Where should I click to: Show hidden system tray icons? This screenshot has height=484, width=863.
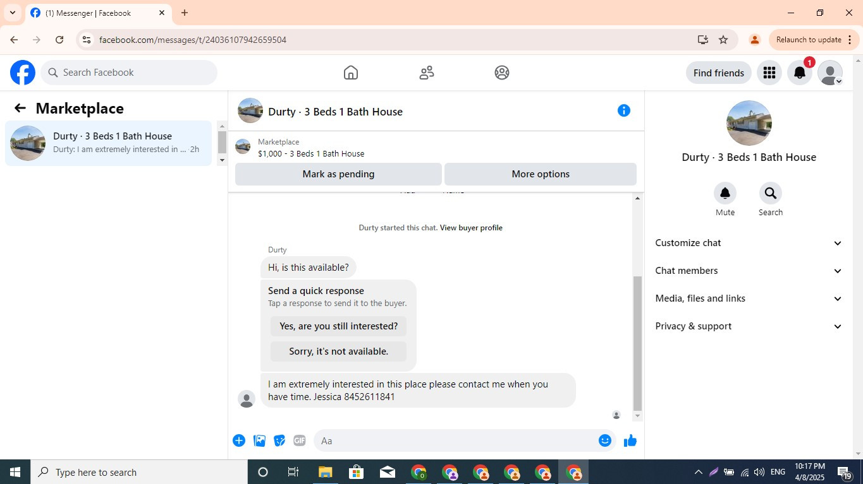click(x=698, y=472)
